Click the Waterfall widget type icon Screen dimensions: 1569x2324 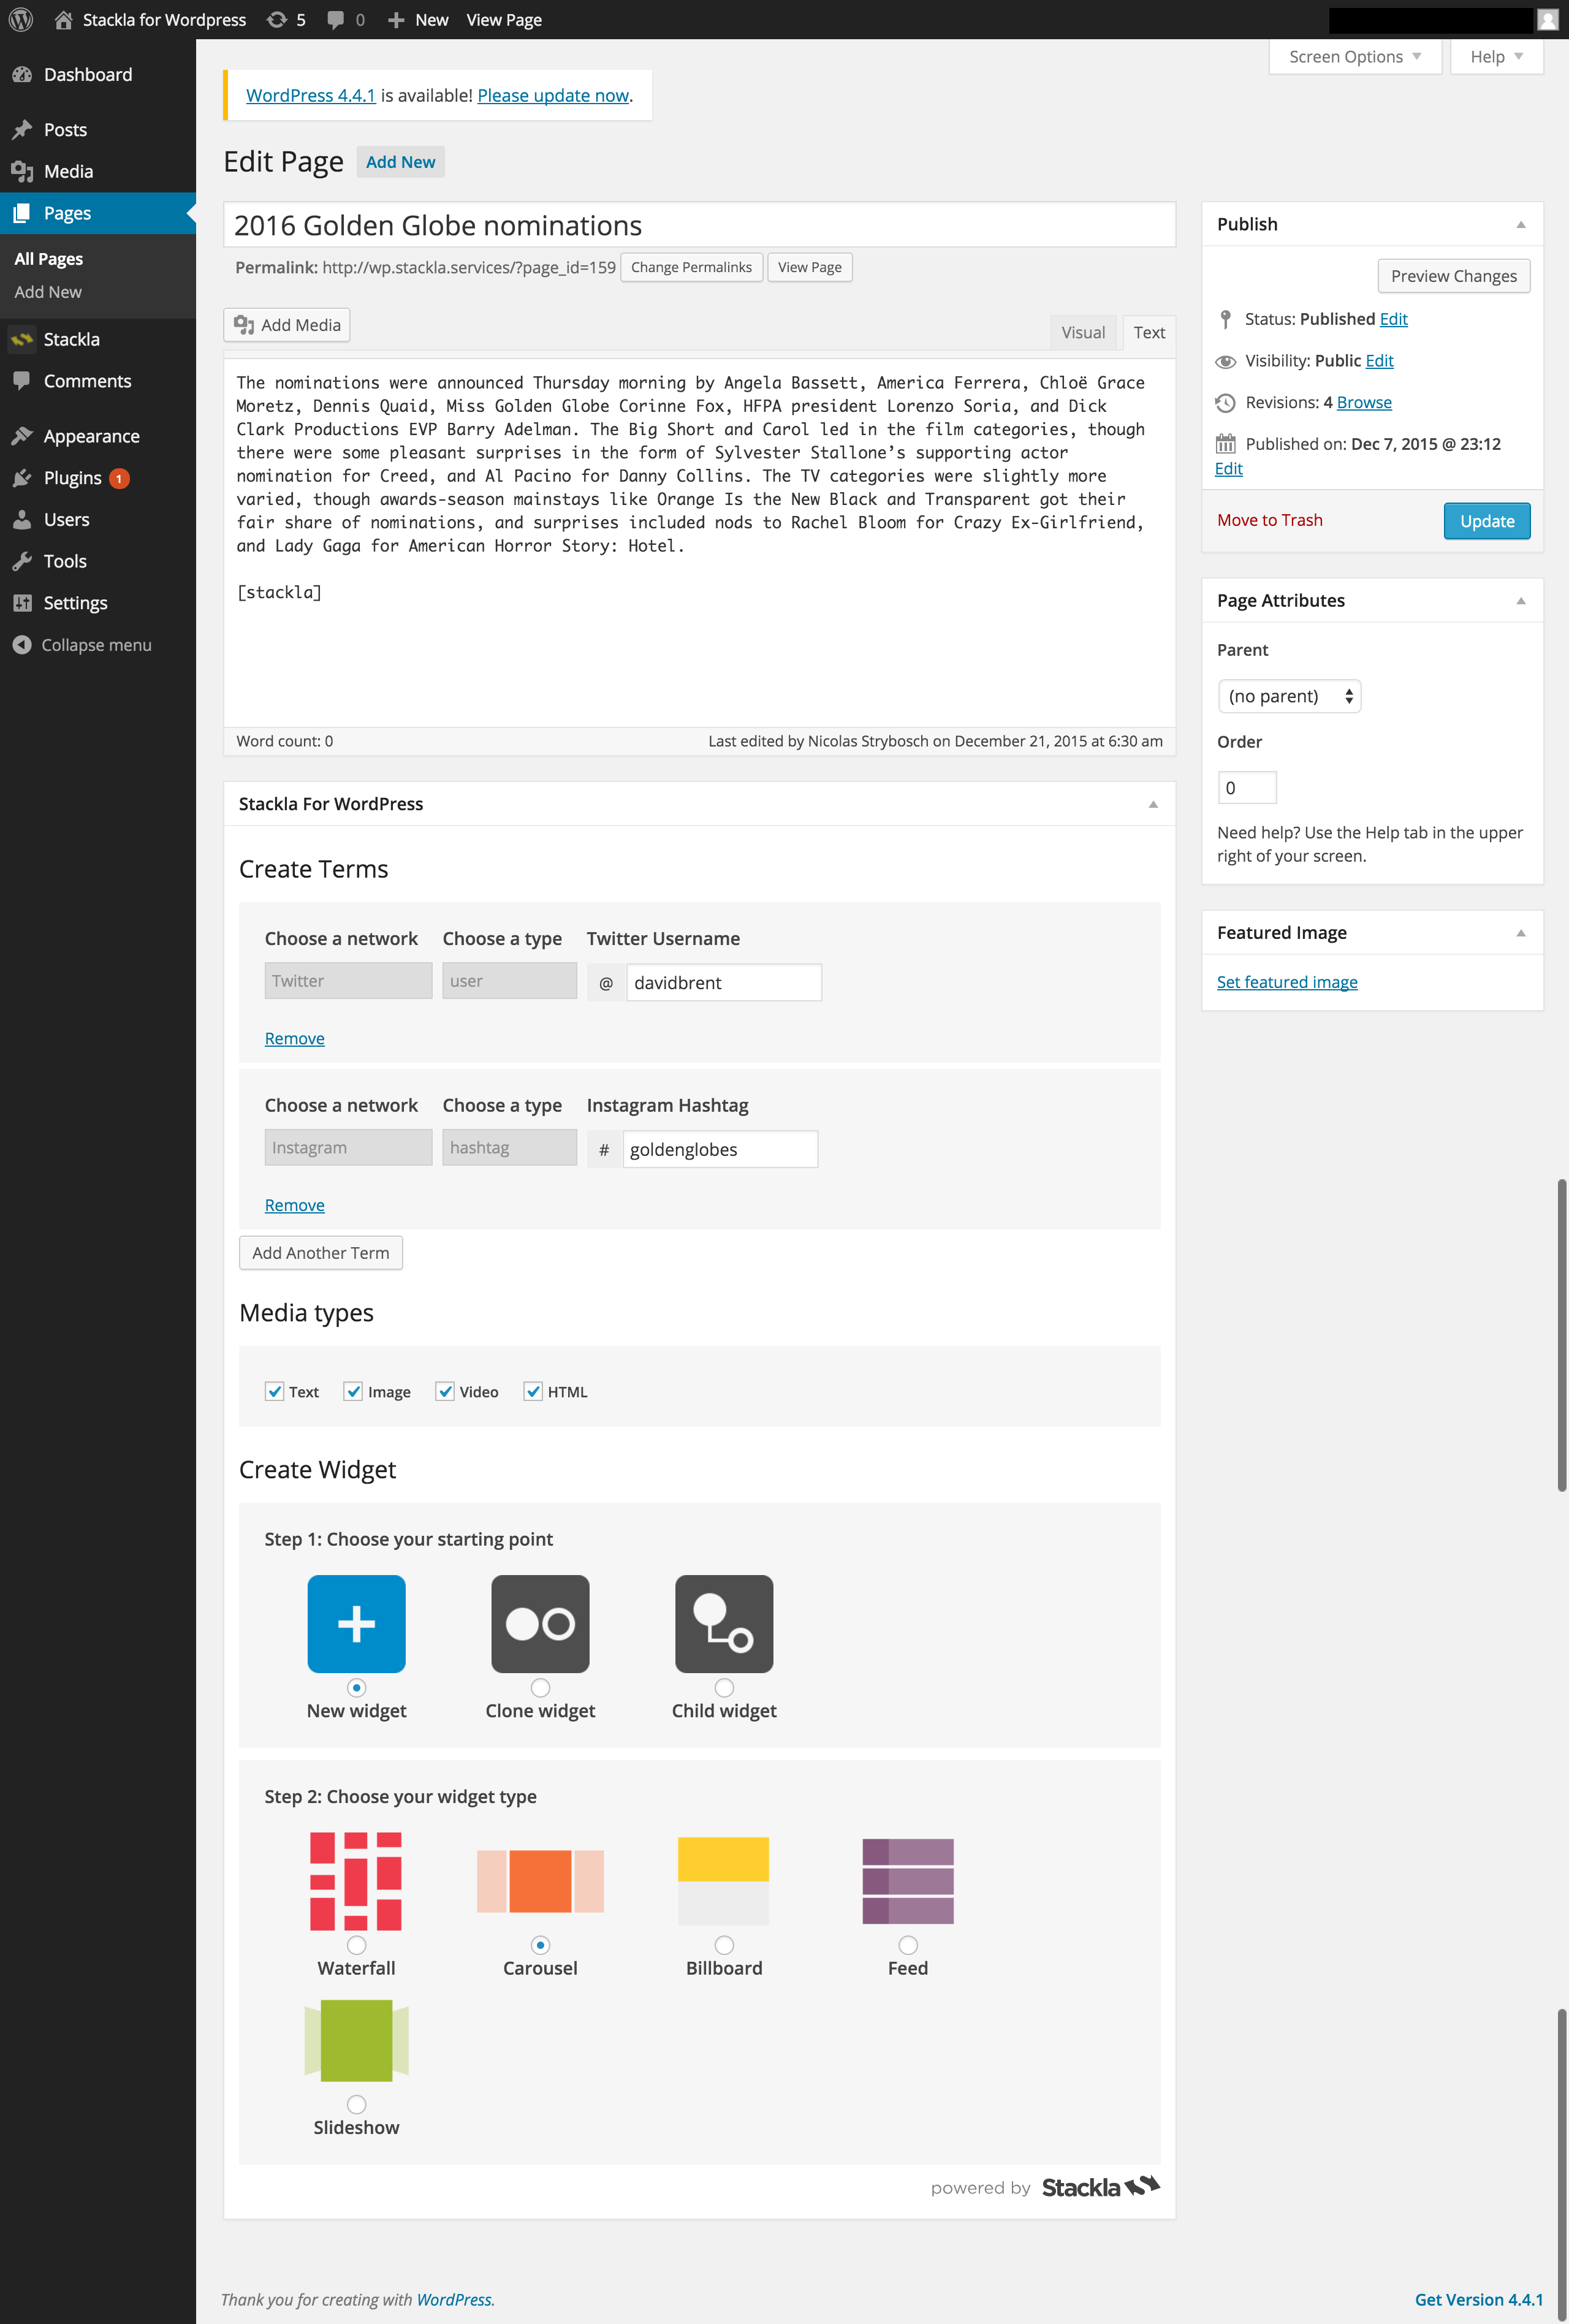[356, 1880]
